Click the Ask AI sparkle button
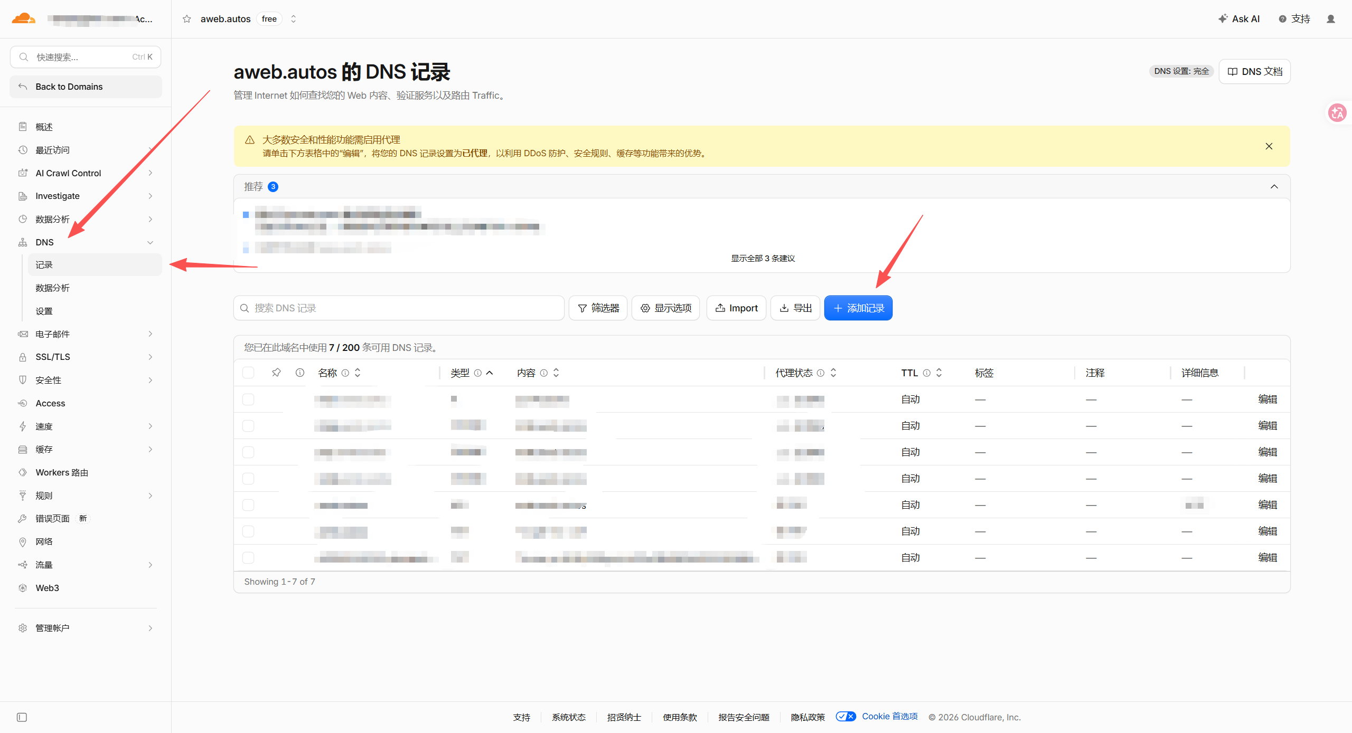 coord(1238,19)
